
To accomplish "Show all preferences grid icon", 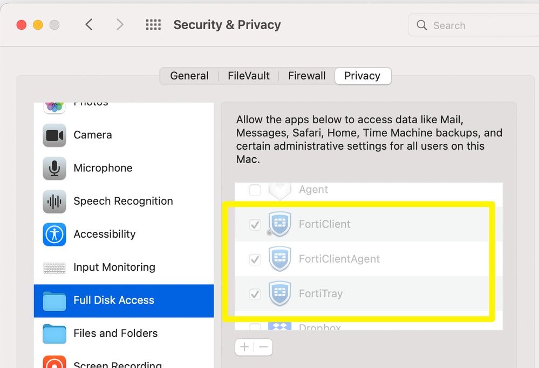I will pyautogui.click(x=153, y=25).
